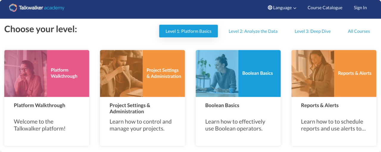The height and width of the screenshot is (152, 381).
Task: Click the Platform Walkthrough course title
Action: point(39,105)
